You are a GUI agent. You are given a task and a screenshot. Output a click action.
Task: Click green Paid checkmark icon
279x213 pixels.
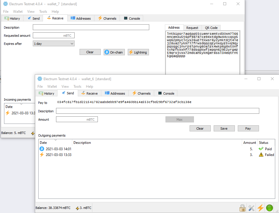tap(261, 149)
